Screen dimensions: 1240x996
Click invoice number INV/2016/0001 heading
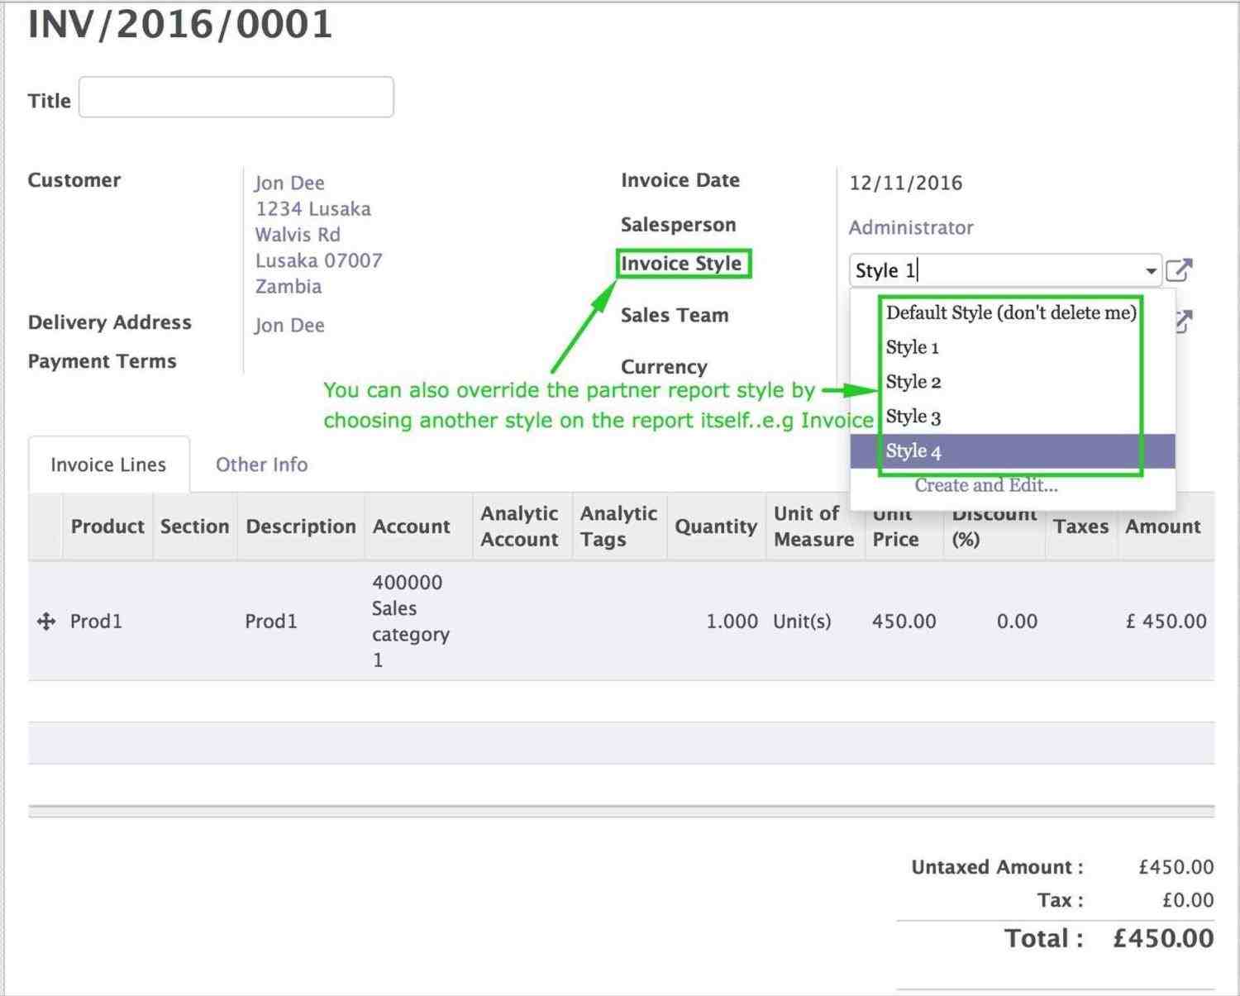180,24
